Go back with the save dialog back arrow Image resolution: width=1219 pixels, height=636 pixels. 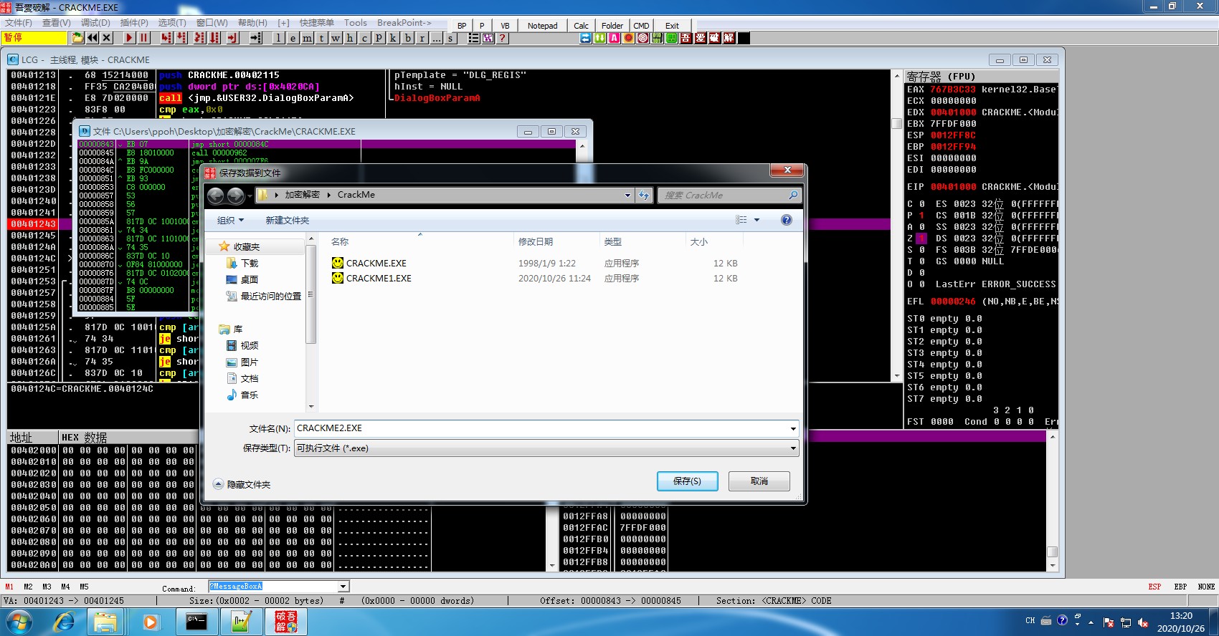click(216, 195)
